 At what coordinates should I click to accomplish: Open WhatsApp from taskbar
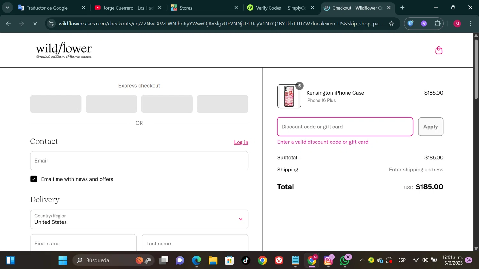[345, 260]
